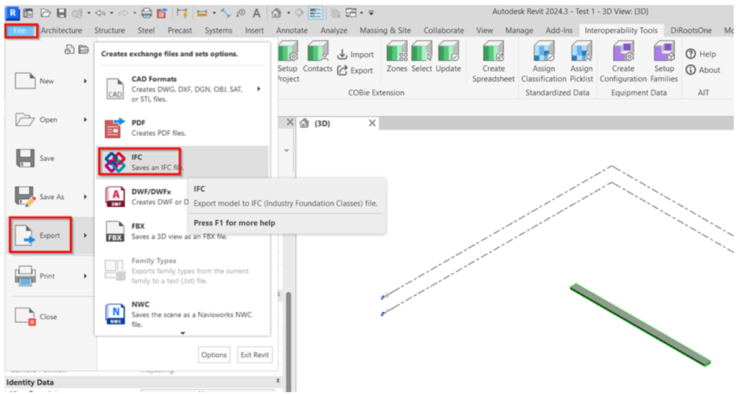Image resolution: width=740 pixels, height=394 pixels.
Task: Switch to the Massing & Site tab
Action: (x=385, y=30)
